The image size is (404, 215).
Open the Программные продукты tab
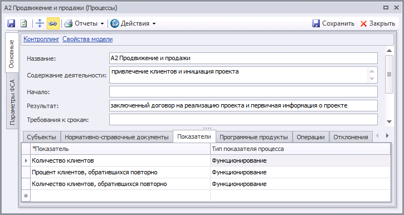(254, 137)
